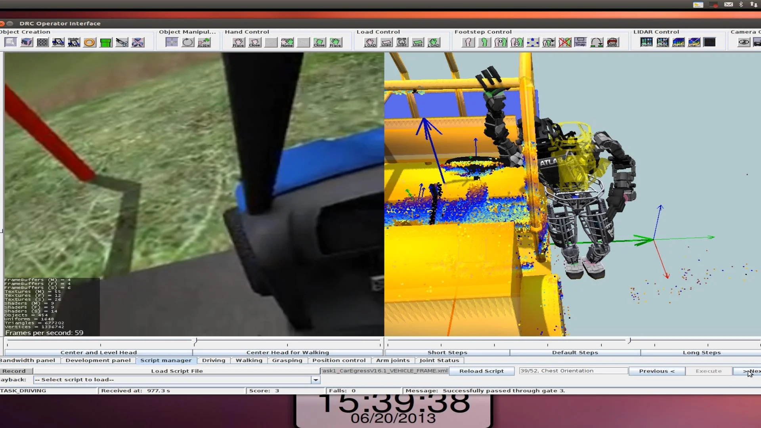Select the translate arrows manipulation tool
761x428 pixels.
pyautogui.click(x=172, y=42)
